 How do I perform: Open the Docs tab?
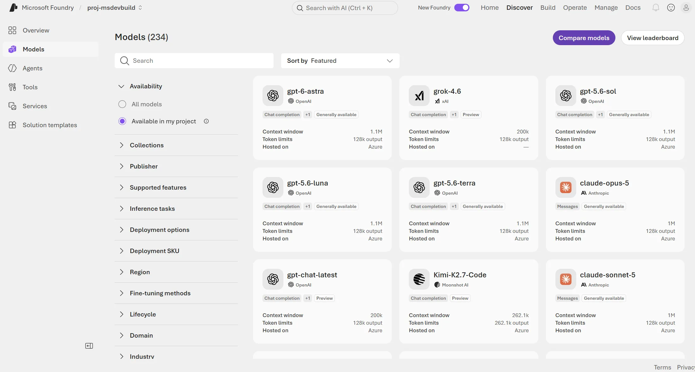[x=633, y=8]
